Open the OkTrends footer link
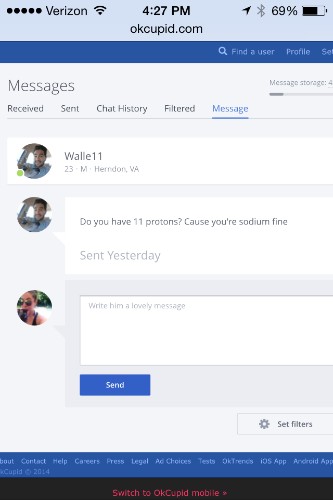 [x=238, y=461]
